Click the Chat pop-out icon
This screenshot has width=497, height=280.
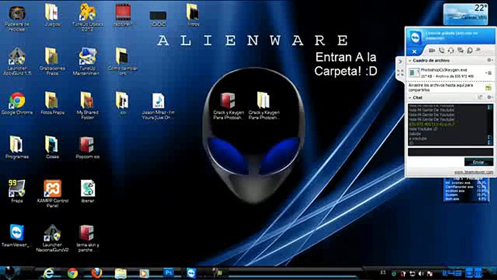480,97
